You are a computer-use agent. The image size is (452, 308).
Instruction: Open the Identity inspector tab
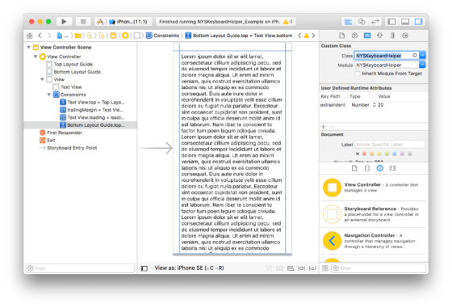tap(367, 36)
